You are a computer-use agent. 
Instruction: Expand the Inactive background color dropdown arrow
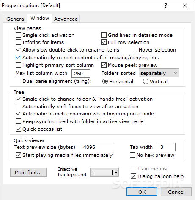click(116, 172)
